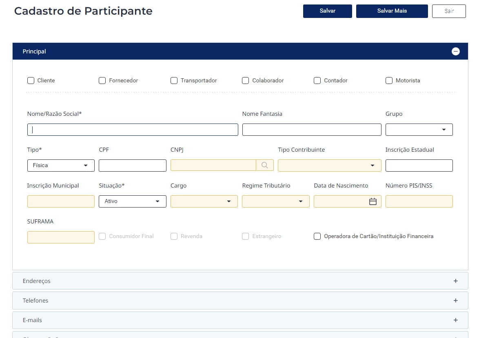
Task: Expand the Telefones section
Action: pos(456,300)
